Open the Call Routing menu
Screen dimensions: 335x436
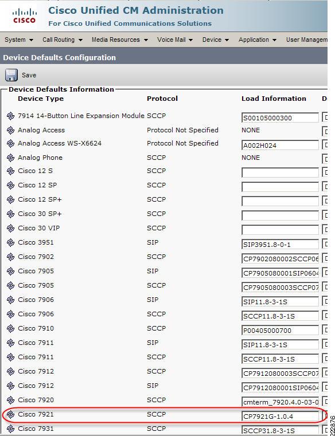[63, 40]
